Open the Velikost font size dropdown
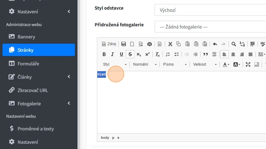Screen dimensions: 266x149 click(205, 64)
